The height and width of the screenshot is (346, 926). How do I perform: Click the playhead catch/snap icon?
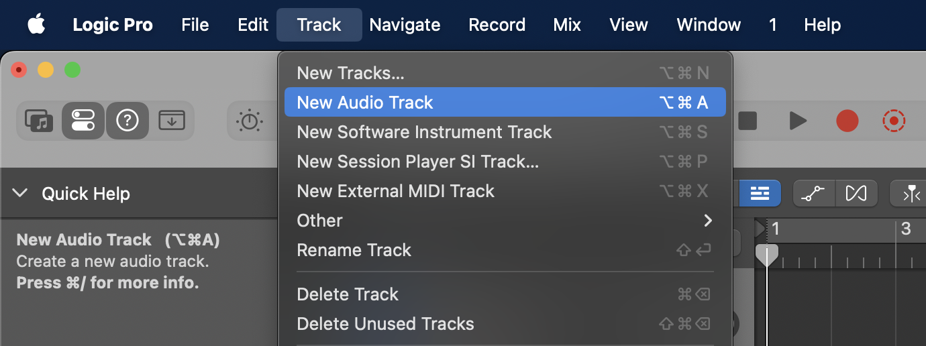pyautogui.click(x=911, y=194)
